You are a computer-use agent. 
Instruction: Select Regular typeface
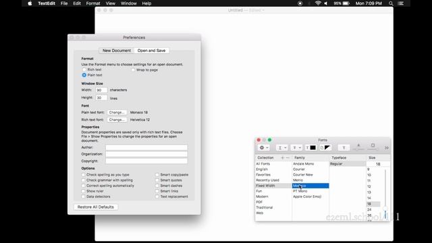348,163
